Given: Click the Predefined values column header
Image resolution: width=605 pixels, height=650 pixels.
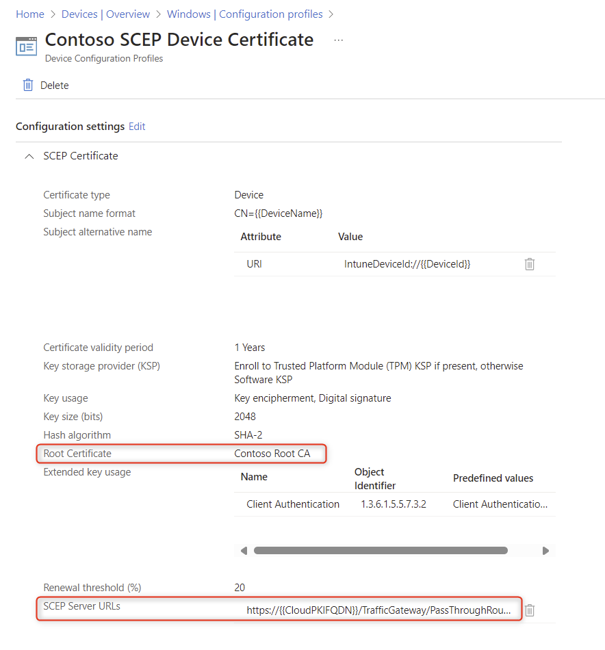Looking at the screenshot, I should [493, 478].
